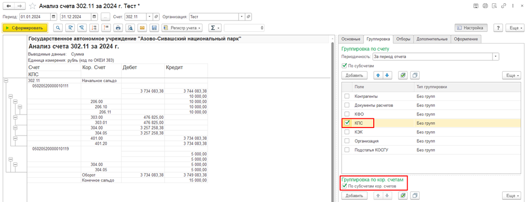Click the Find magnifier toolbar icon
This screenshot has height=202, width=526.
(x=58, y=28)
